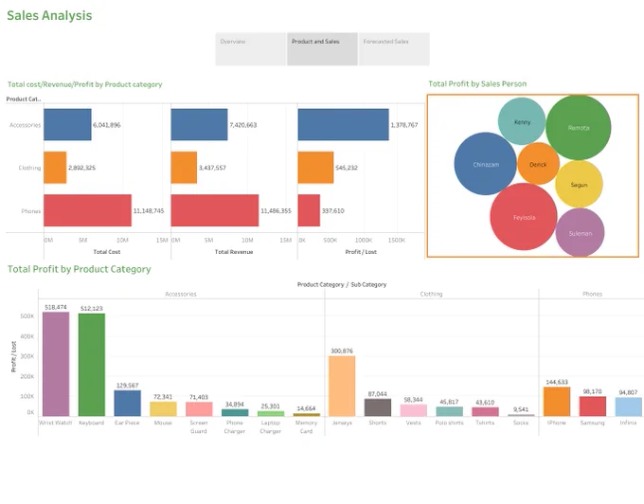Click Total Profit by Sales Person title

[477, 83]
